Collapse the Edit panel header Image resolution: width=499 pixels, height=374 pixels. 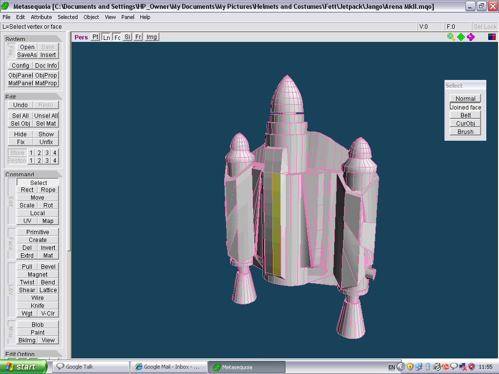[34, 96]
